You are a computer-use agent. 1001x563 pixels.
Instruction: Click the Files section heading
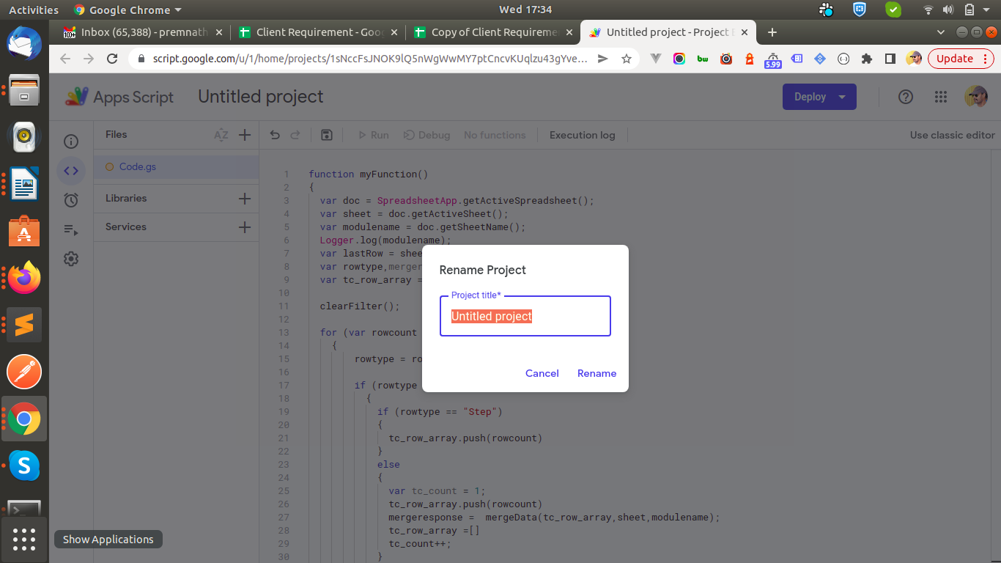point(116,135)
